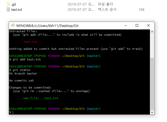This screenshot has width=167, height=122.
Task: Click the 'git add test.txt' command line
Action: pos(25,59)
